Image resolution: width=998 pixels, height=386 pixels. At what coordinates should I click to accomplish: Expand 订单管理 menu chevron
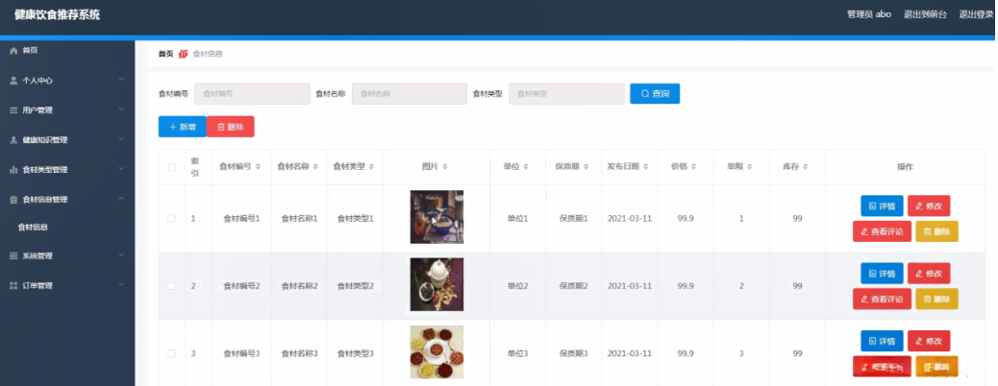point(121,285)
